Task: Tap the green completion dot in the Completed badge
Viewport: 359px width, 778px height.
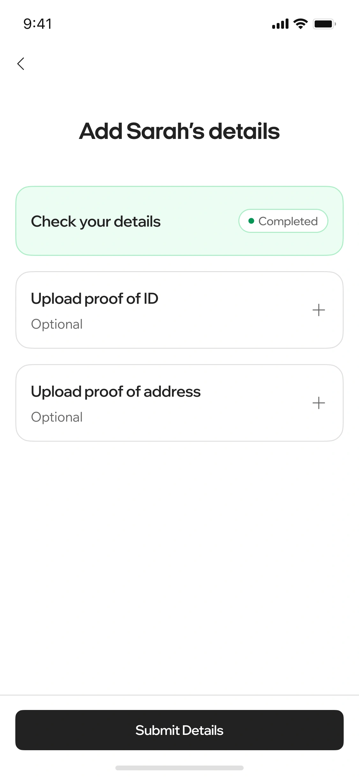Action: (252, 221)
